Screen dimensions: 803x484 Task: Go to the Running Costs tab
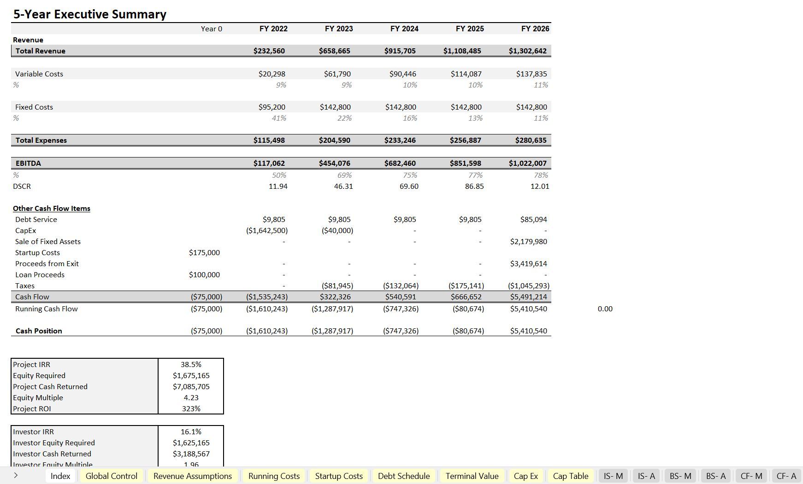(274, 476)
